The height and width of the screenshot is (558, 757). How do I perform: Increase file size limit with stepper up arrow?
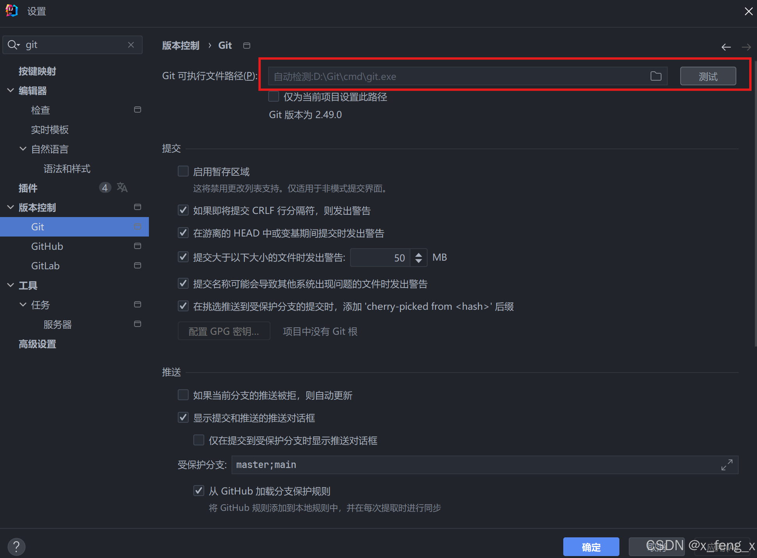pyautogui.click(x=419, y=254)
